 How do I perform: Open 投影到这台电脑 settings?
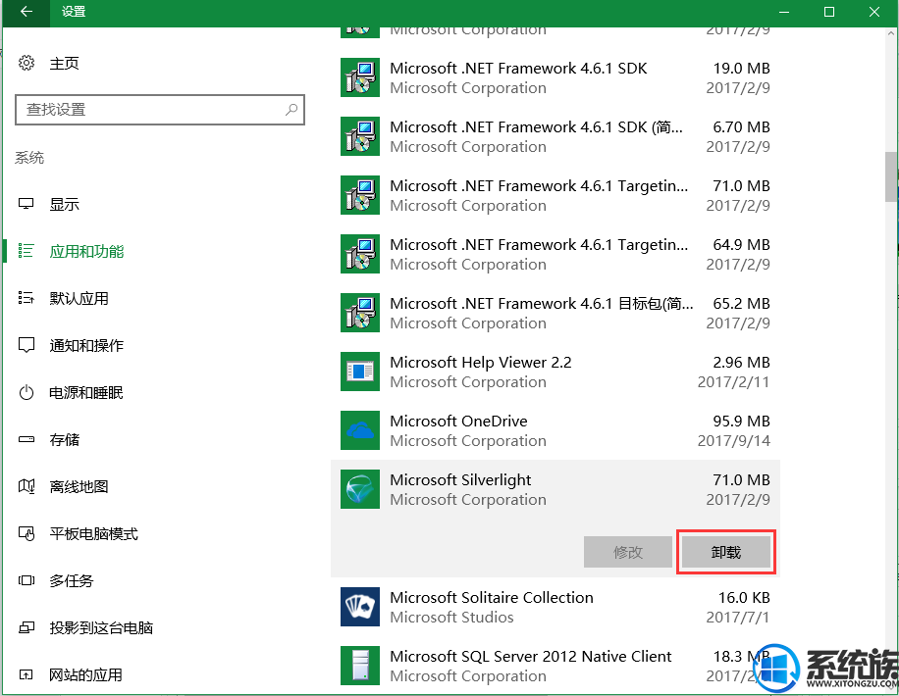click(101, 627)
